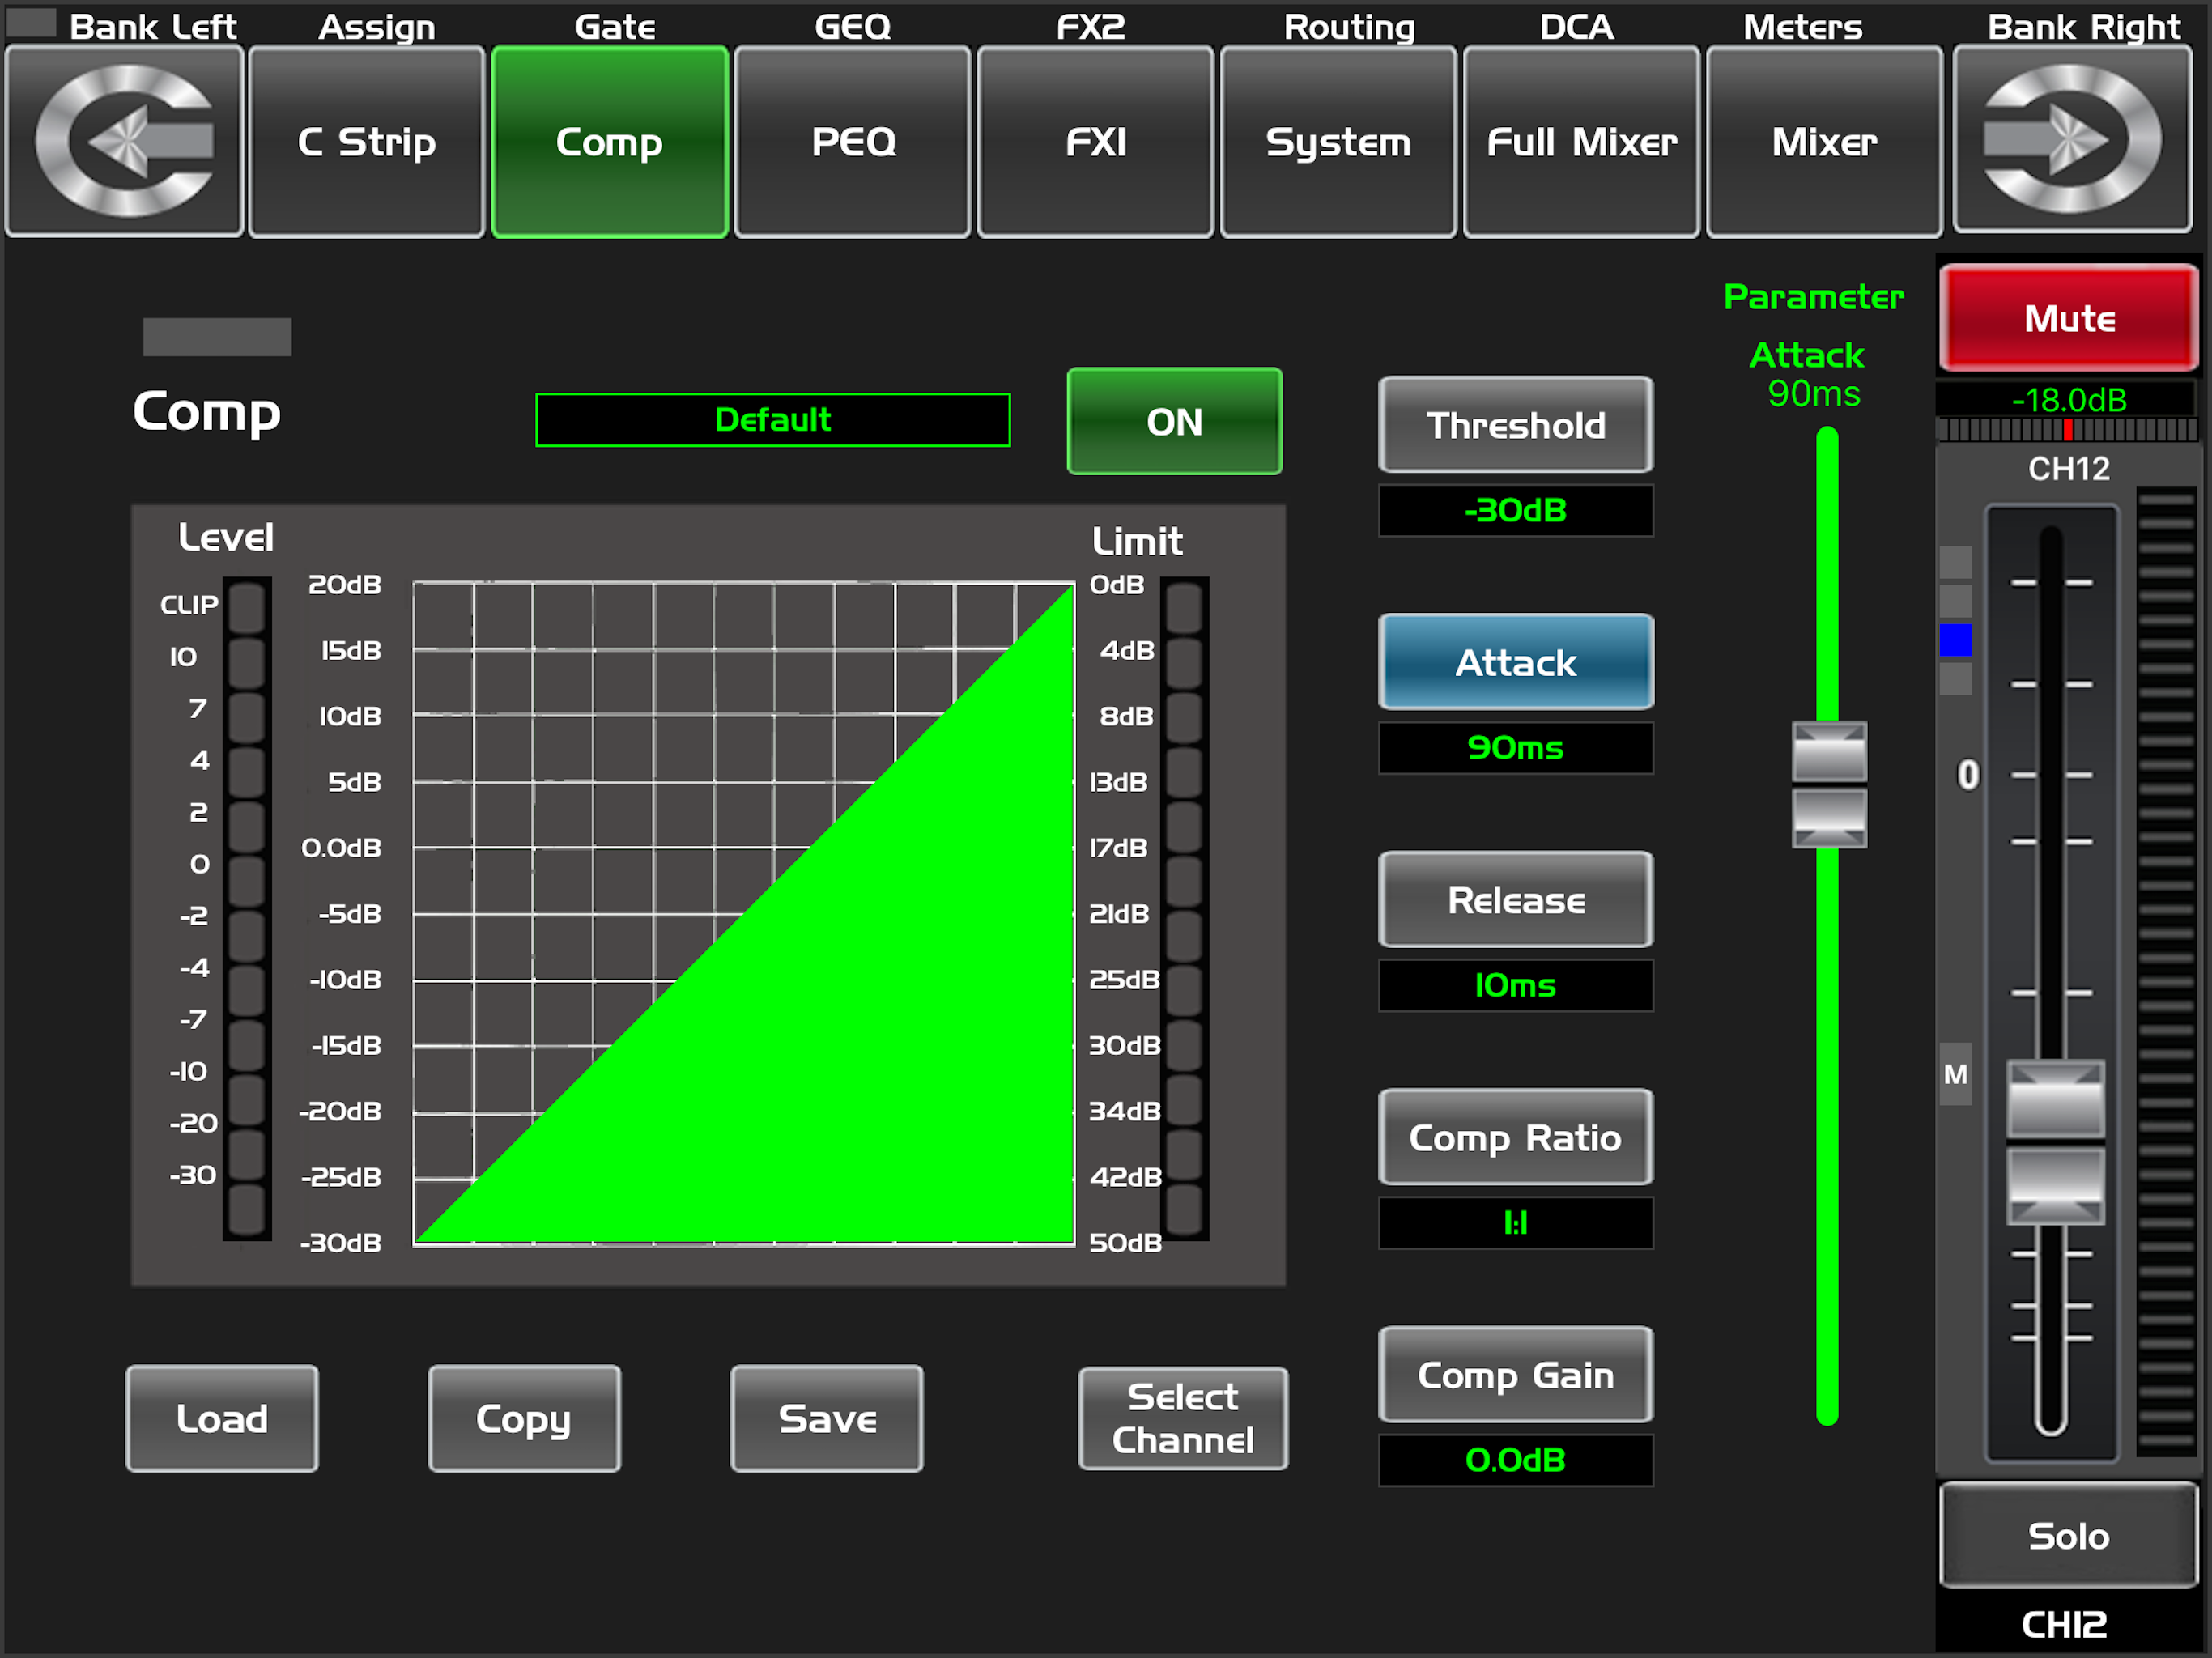Select the Comp Ratio parameter button

point(1516,1137)
